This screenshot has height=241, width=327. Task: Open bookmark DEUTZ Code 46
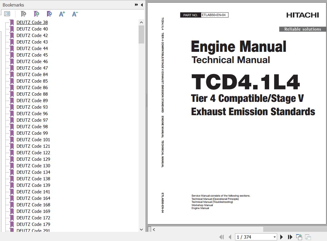pyautogui.click(x=32, y=62)
